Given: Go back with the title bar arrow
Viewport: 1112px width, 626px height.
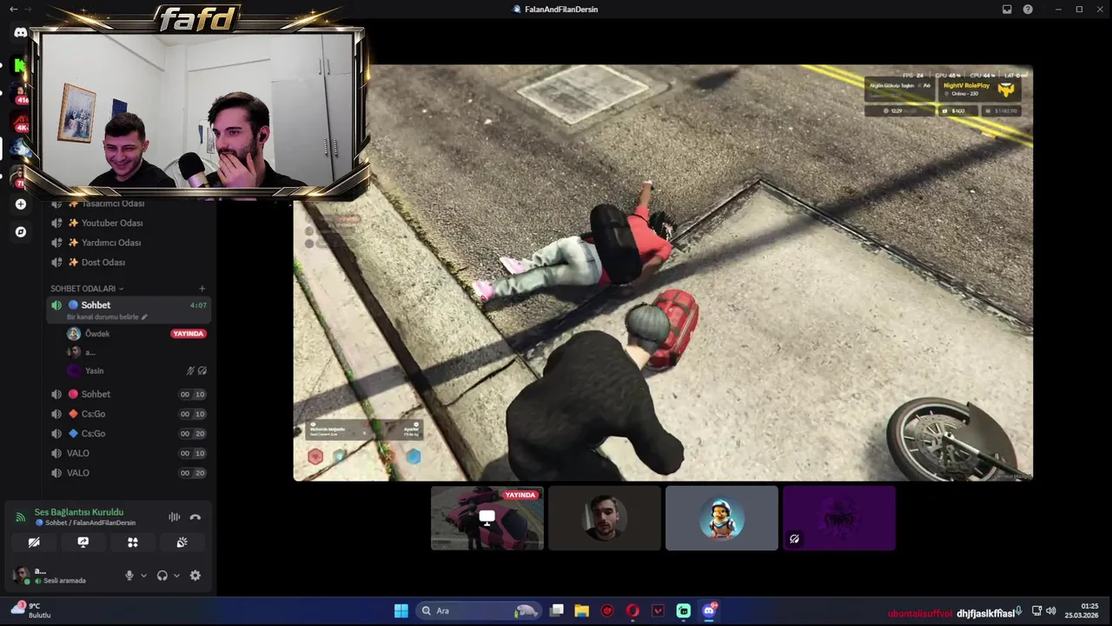Looking at the screenshot, I should tap(13, 9).
